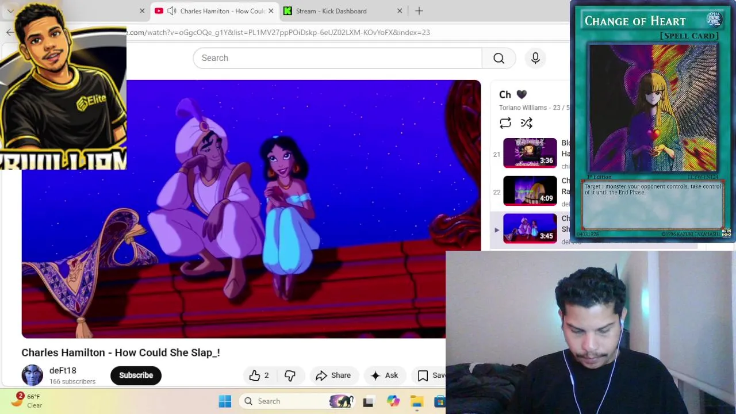Activate voice search microphone icon

tap(535, 58)
